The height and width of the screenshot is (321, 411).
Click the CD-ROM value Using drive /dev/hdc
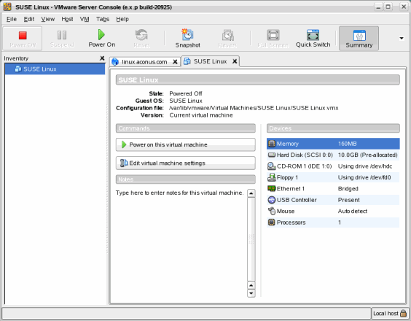365,166
